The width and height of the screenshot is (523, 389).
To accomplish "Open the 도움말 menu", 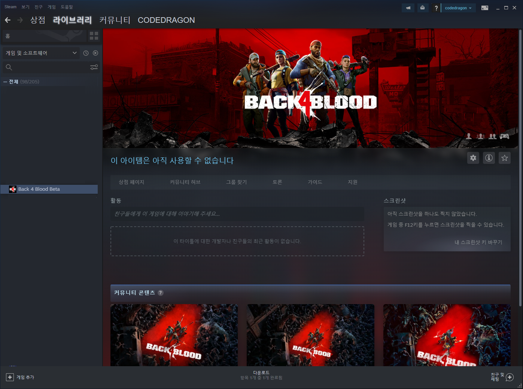I will pyautogui.click(x=67, y=7).
